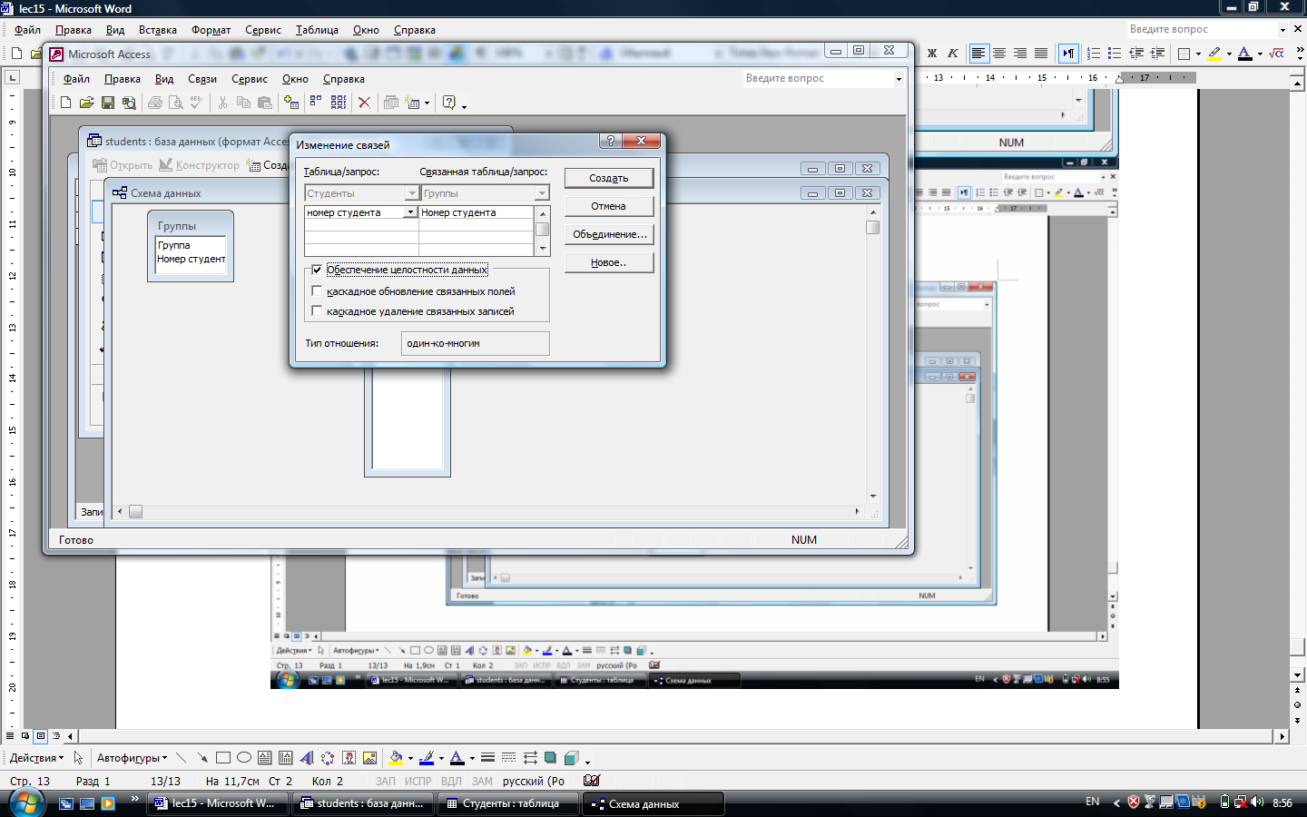Toggle ЗАМ overtype status indicator

[x=482, y=781]
